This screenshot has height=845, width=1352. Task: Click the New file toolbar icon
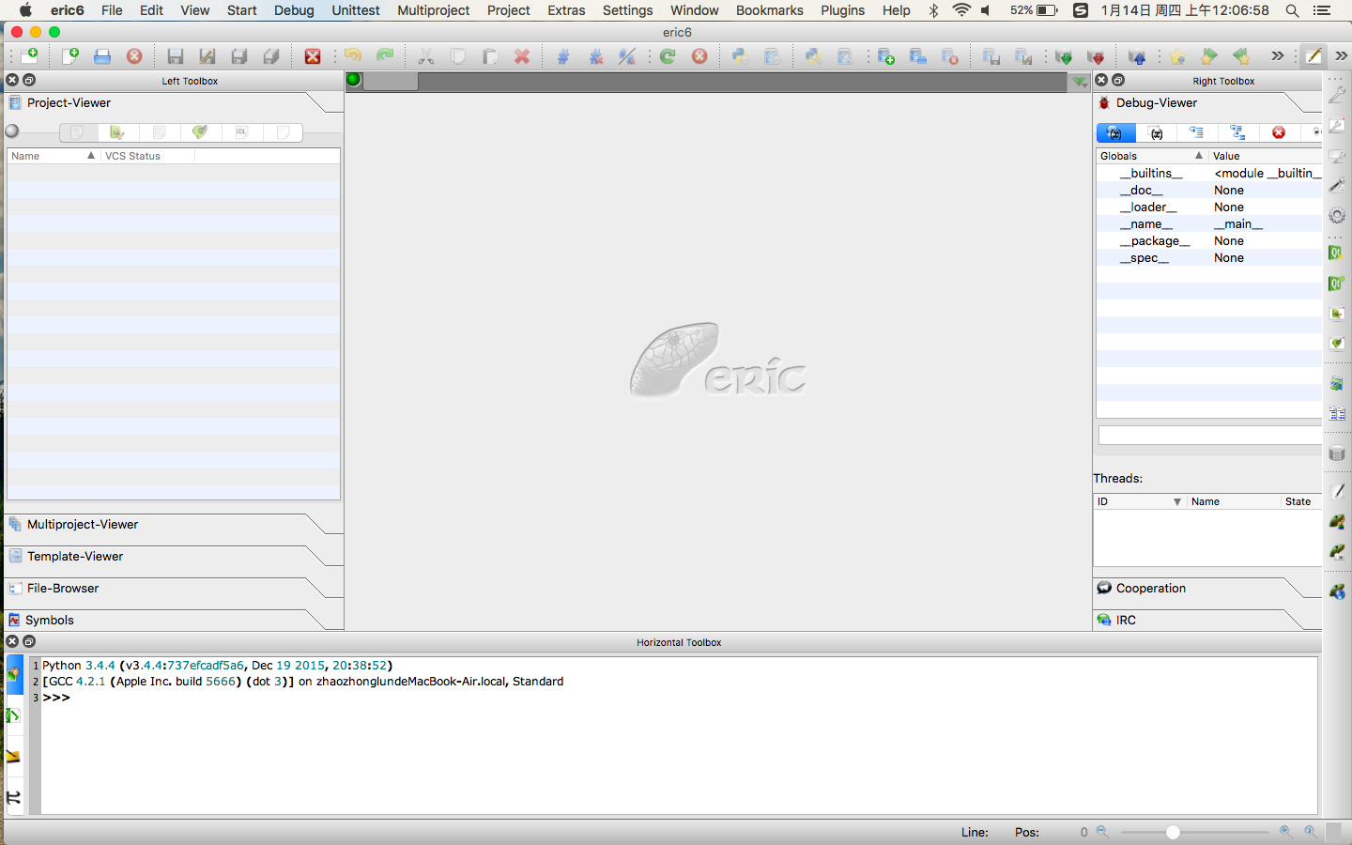(69, 56)
